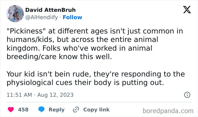
Task: Open the Twitter info circle icon
Action: [x=187, y=95]
